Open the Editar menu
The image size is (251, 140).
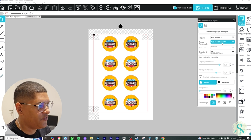10,3
